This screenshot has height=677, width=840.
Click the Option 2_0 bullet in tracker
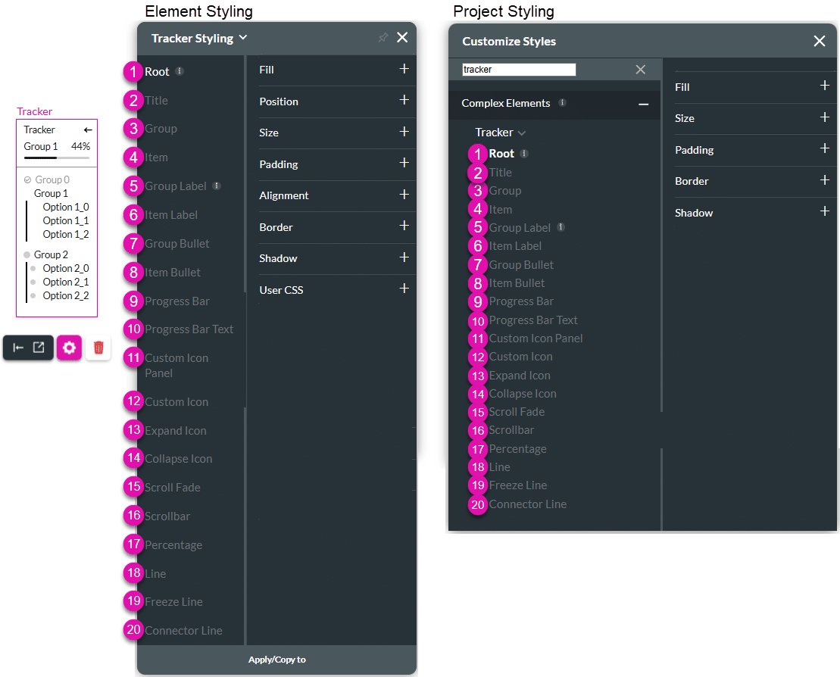tap(33, 269)
